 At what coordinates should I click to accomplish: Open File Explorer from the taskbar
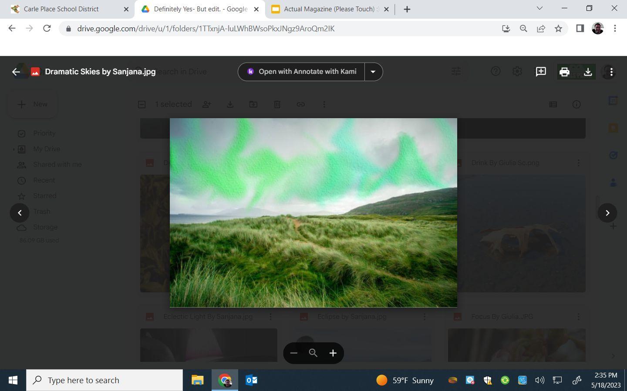pos(197,380)
